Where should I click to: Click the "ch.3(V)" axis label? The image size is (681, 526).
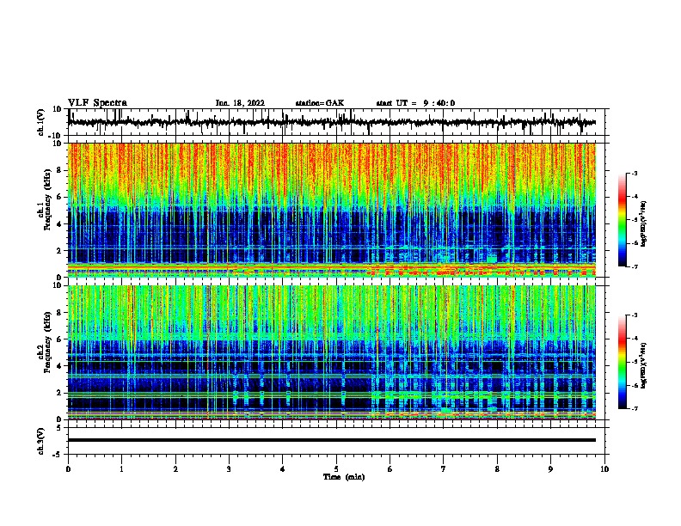pyautogui.click(x=40, y=441)
